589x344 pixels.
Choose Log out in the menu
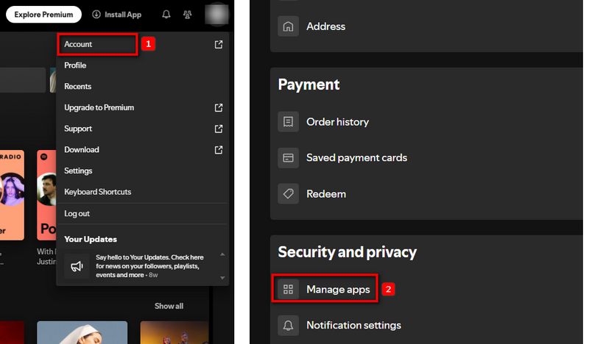point(142,213)
